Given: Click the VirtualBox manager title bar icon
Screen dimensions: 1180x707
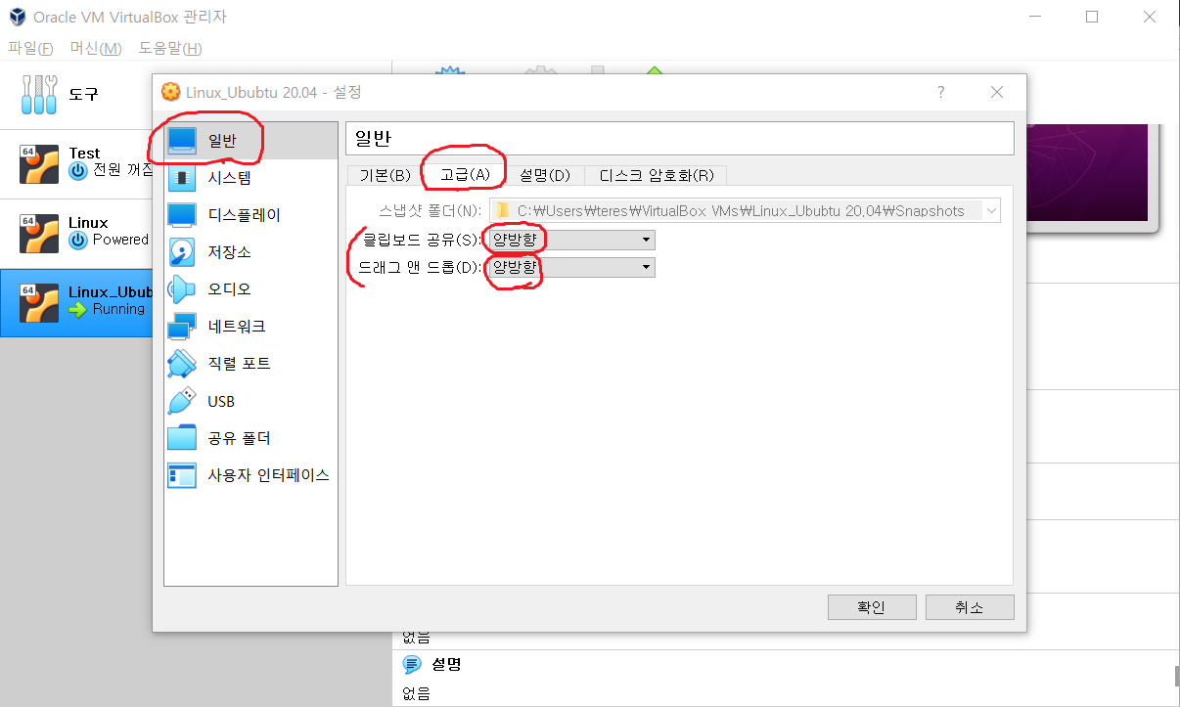Looking at the screenshot, I should pos(16,17).
